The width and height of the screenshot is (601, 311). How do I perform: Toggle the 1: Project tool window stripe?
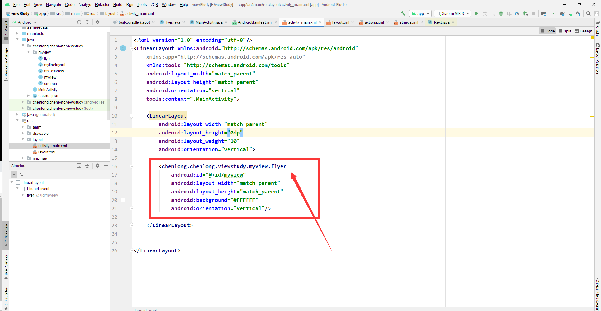pos(6,30)
